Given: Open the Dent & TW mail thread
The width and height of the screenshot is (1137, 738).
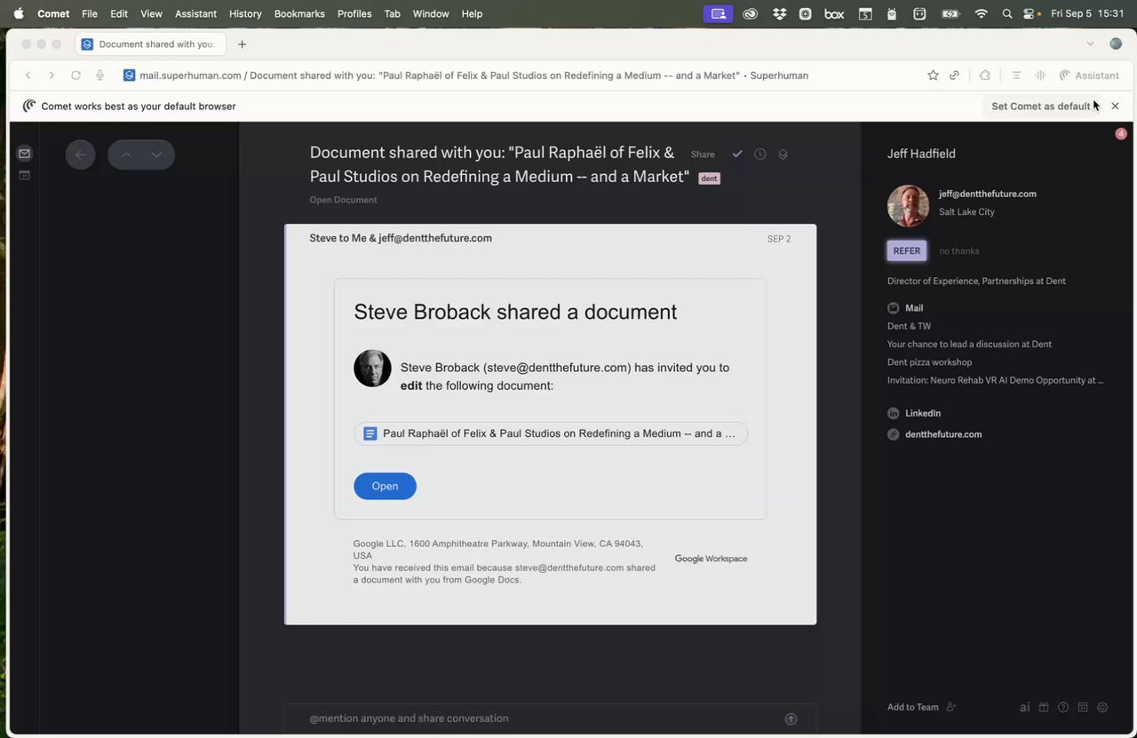Looking at the screenshot, I should tap(909, 326).
